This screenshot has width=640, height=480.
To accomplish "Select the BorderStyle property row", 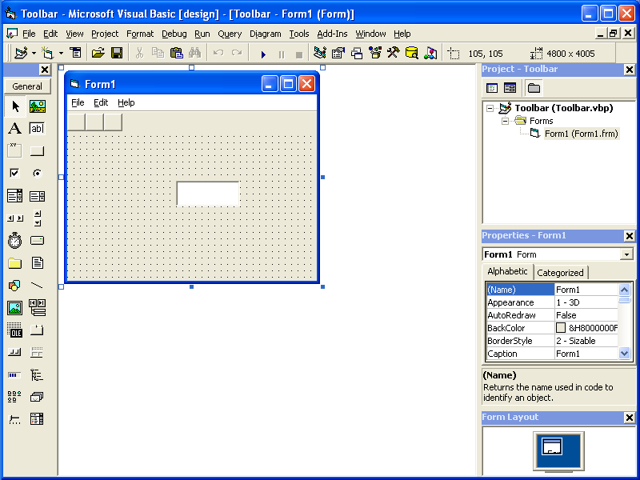I will pos(552,341).
